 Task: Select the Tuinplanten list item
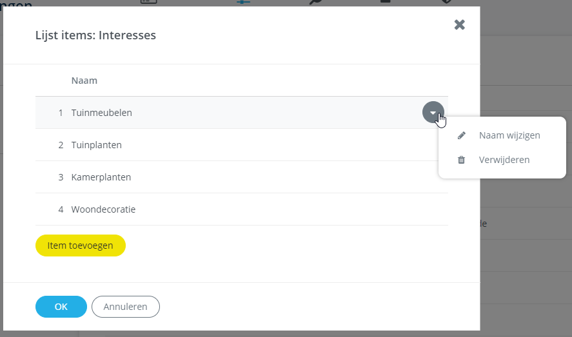pos(97,145)
